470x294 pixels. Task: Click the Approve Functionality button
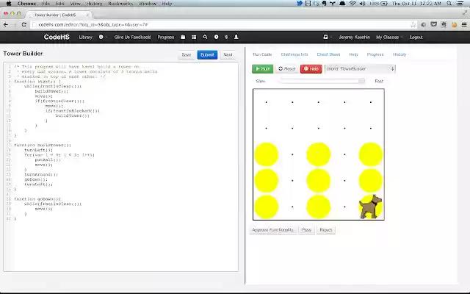coord(272,230)
